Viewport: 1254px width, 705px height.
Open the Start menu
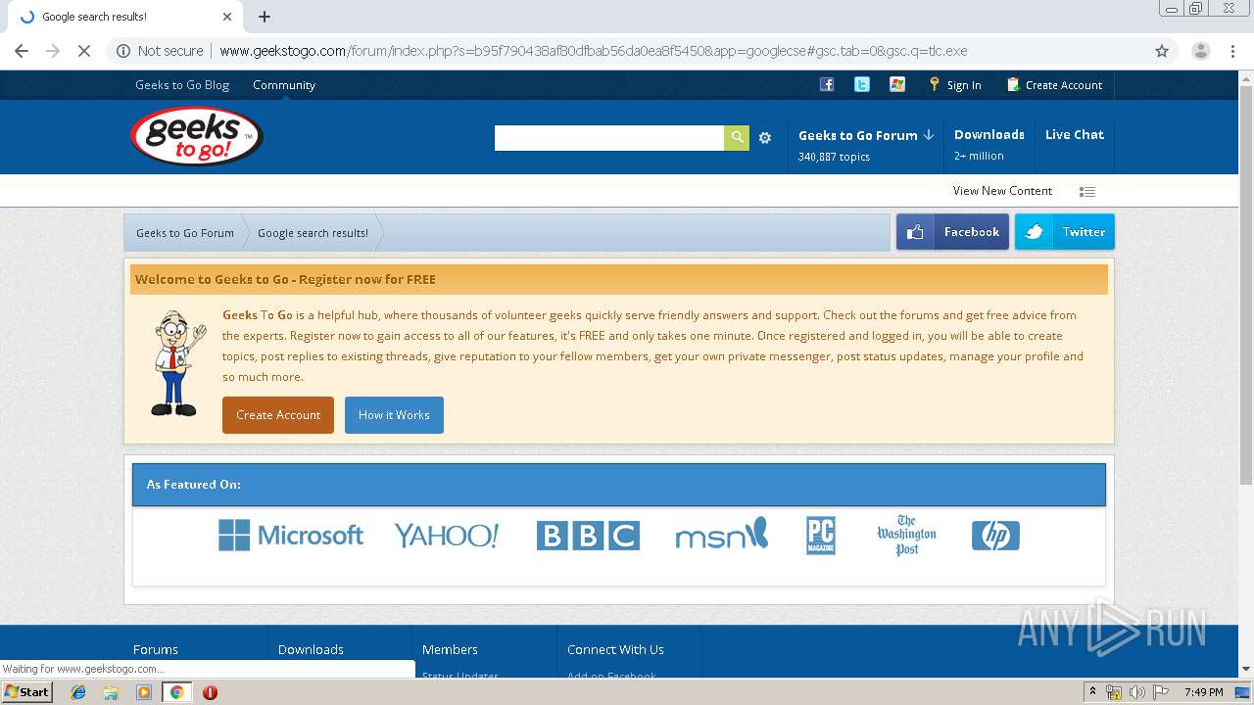(27, 692)
